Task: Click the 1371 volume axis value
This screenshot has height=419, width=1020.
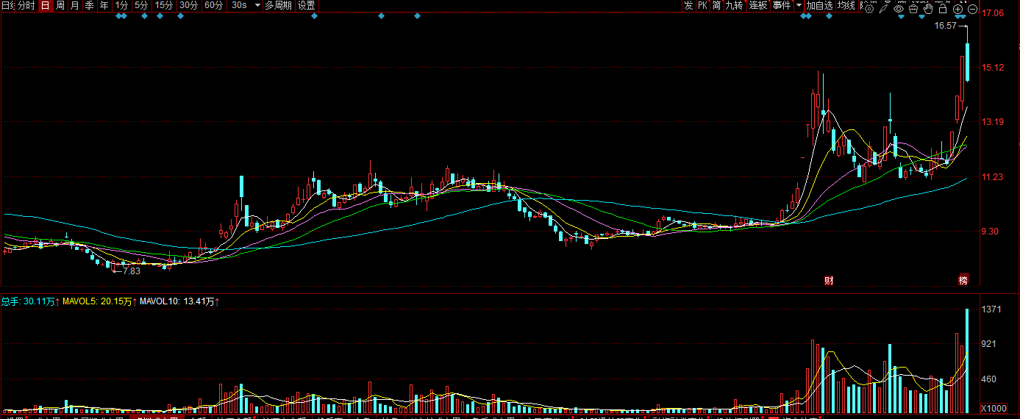Action: tap(992, 309)
